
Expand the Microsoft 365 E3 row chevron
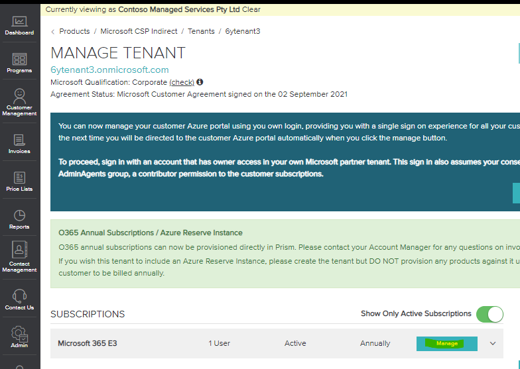click(493, 343)
